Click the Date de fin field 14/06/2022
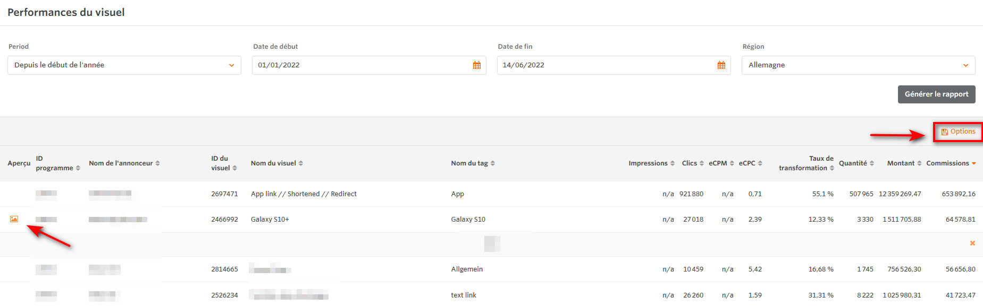 (x=614, y=65)
